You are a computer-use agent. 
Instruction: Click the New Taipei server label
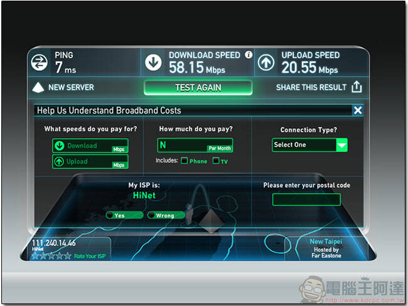(326, 241)
